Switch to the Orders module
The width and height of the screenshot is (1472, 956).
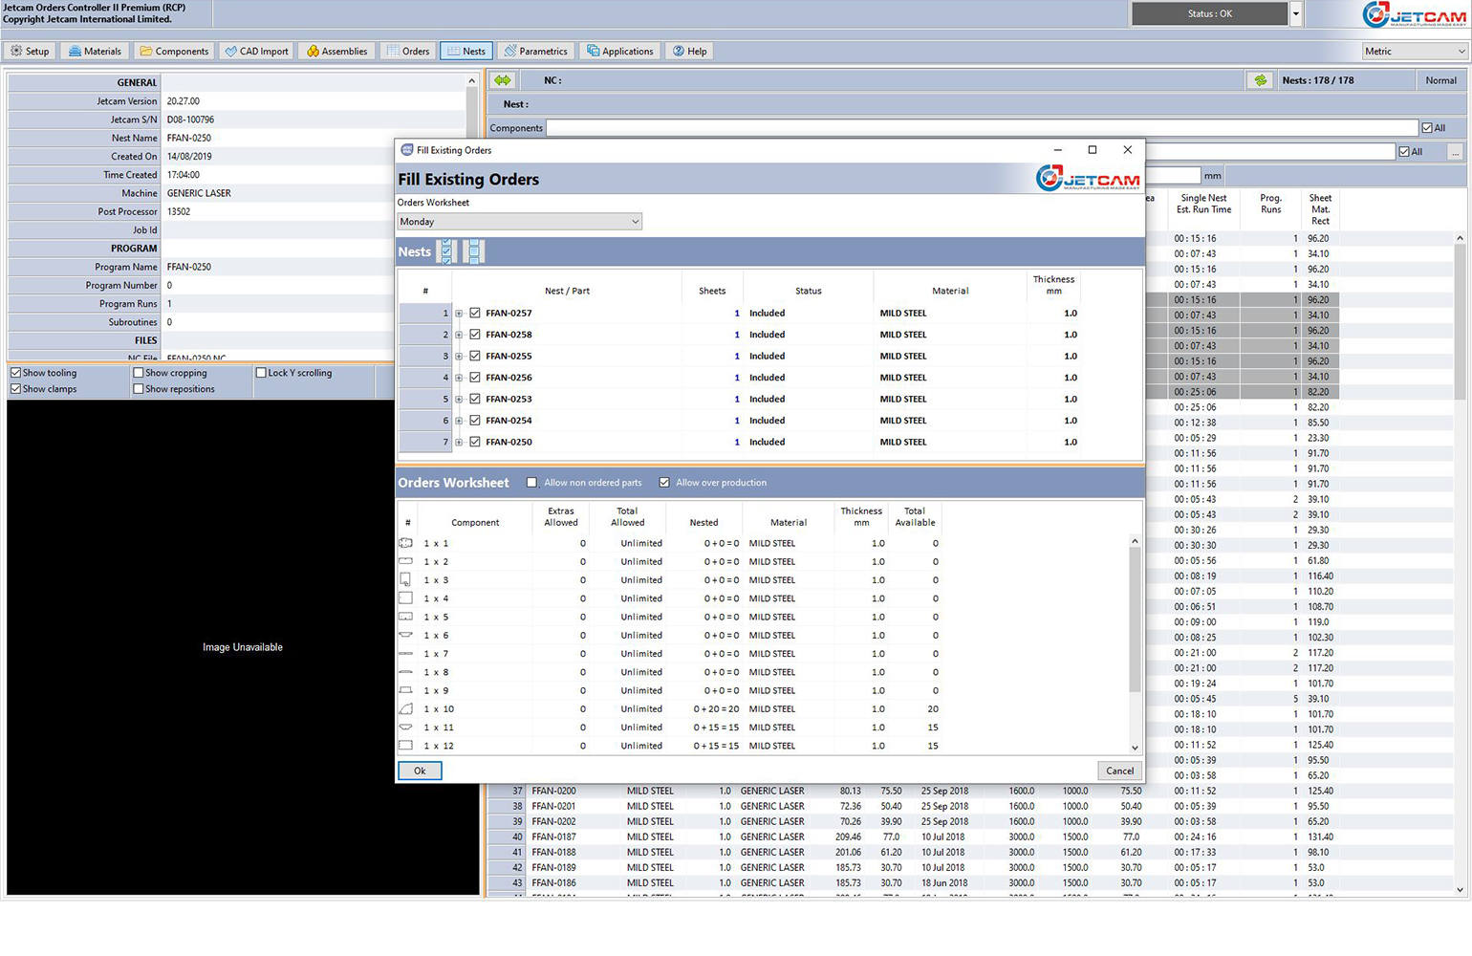coord(408,51)
